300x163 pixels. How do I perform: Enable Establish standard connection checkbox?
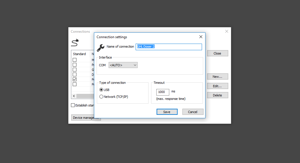click(x=73, y=105)
